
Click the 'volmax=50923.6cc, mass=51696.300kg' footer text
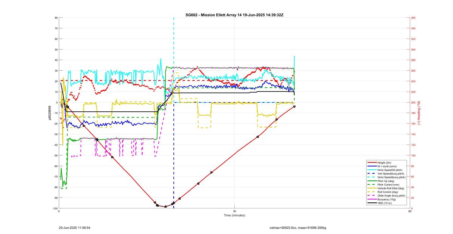298,228
